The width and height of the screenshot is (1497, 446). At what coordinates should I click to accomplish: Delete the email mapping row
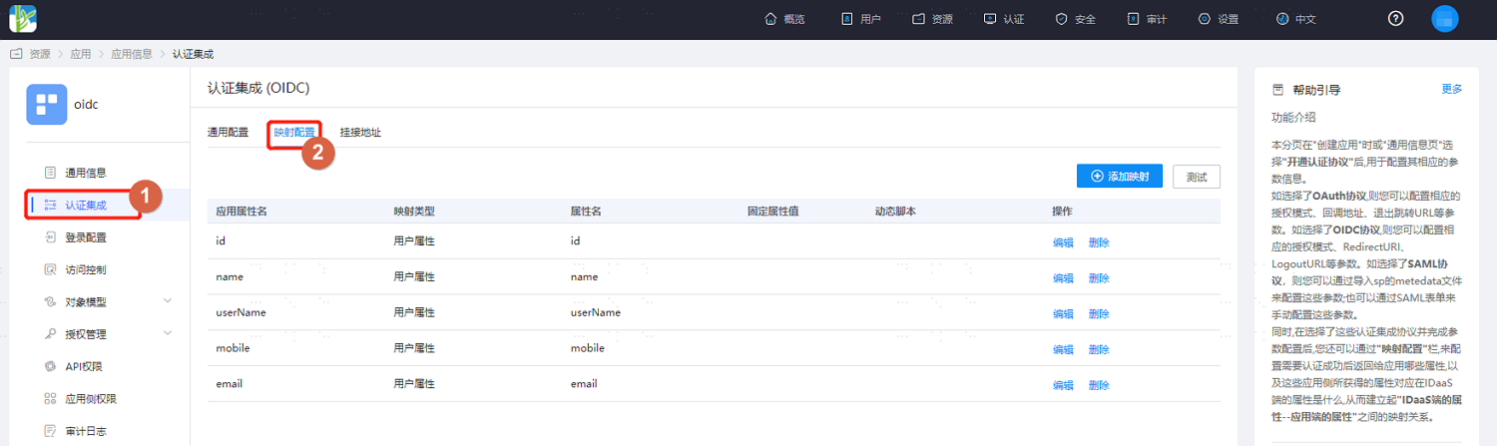click(x=1099, y=385)
